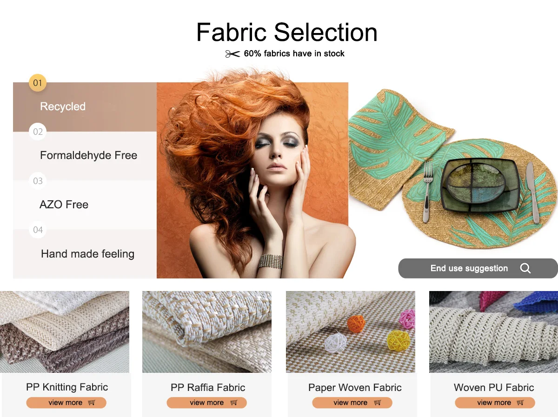558x417 pixels.
Task: Click the cart icon on Paper Woven view more
Action: [x=377, y=403]
